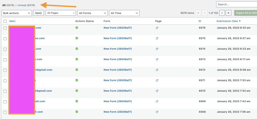Open page link icon for submission 6574
The image size is (257, 119).
(x=157, y=49)
